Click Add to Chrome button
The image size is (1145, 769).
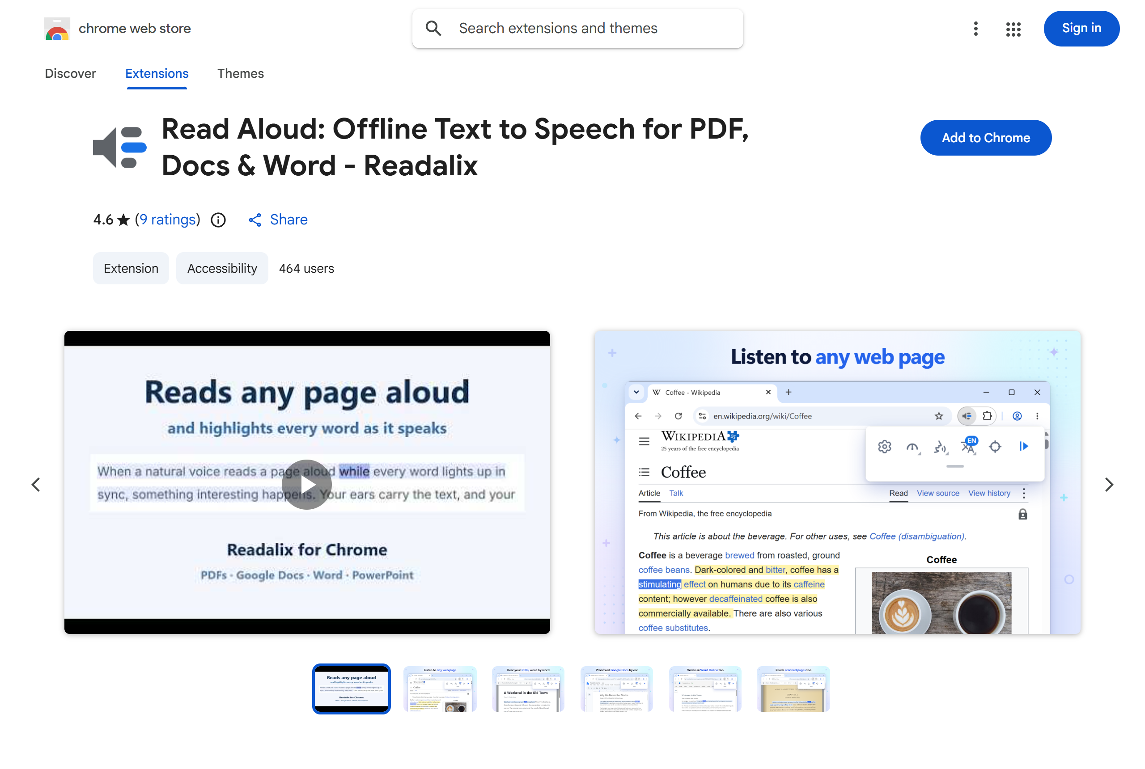[986, 138]
